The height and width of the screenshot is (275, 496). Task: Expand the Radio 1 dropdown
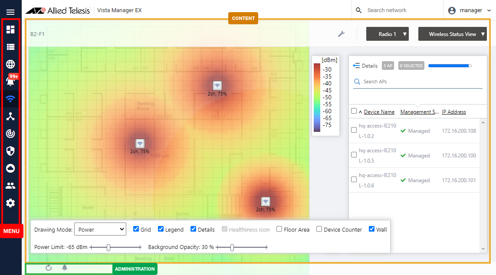[x=388, y=34]
